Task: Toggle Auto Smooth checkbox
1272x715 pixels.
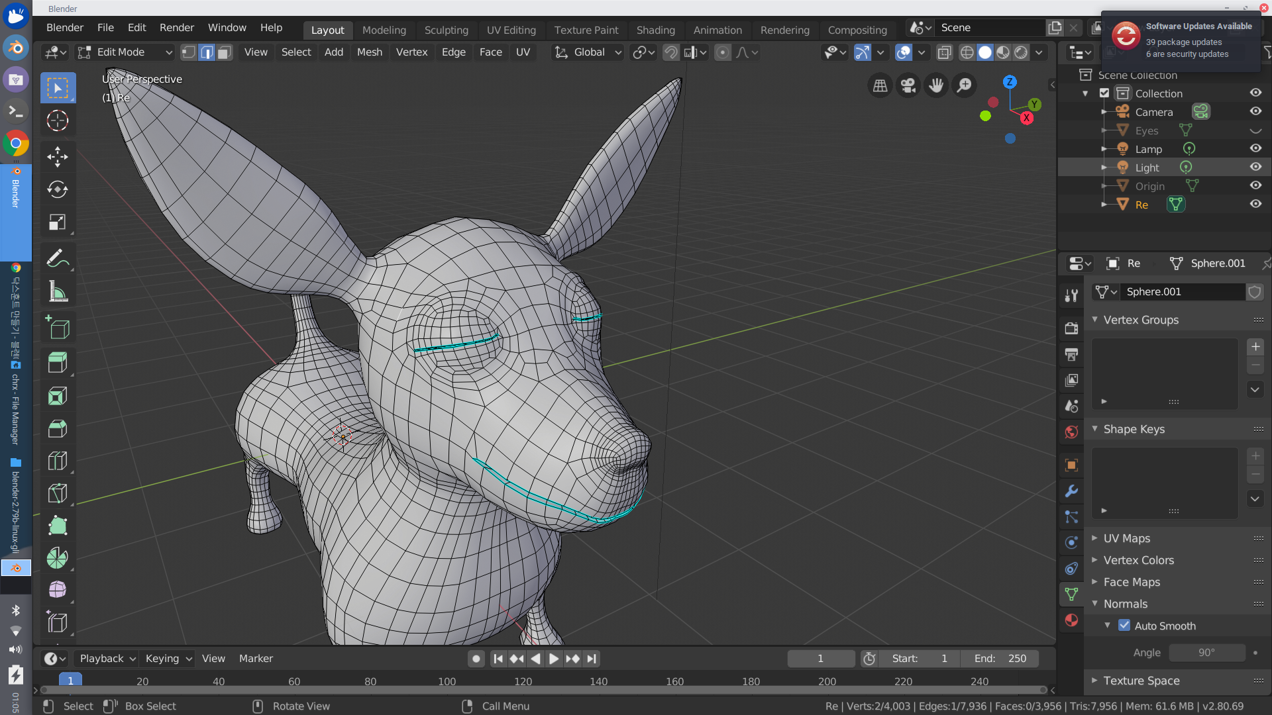Action: (1124, 625)
